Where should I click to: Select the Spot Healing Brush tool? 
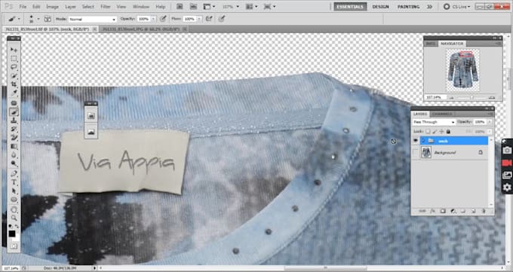pos(14,103)
